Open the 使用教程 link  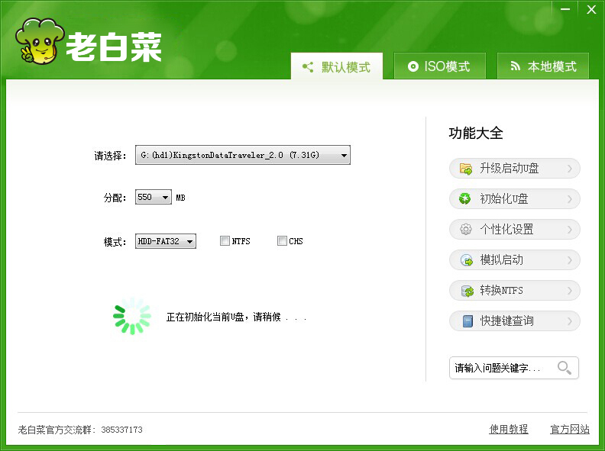click(x=508, y=430)
